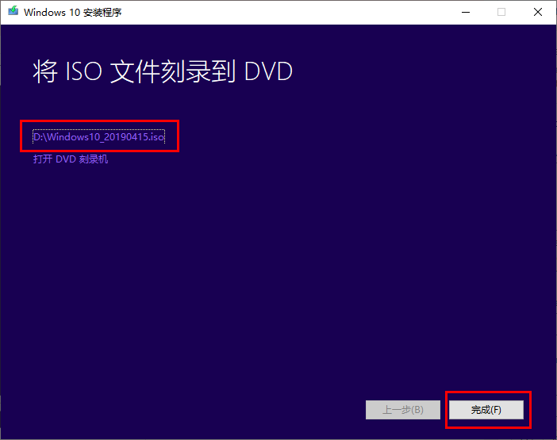Viewport: 557px width, 440px height.
Task: Open the DVD burner link
Action: 71,159
